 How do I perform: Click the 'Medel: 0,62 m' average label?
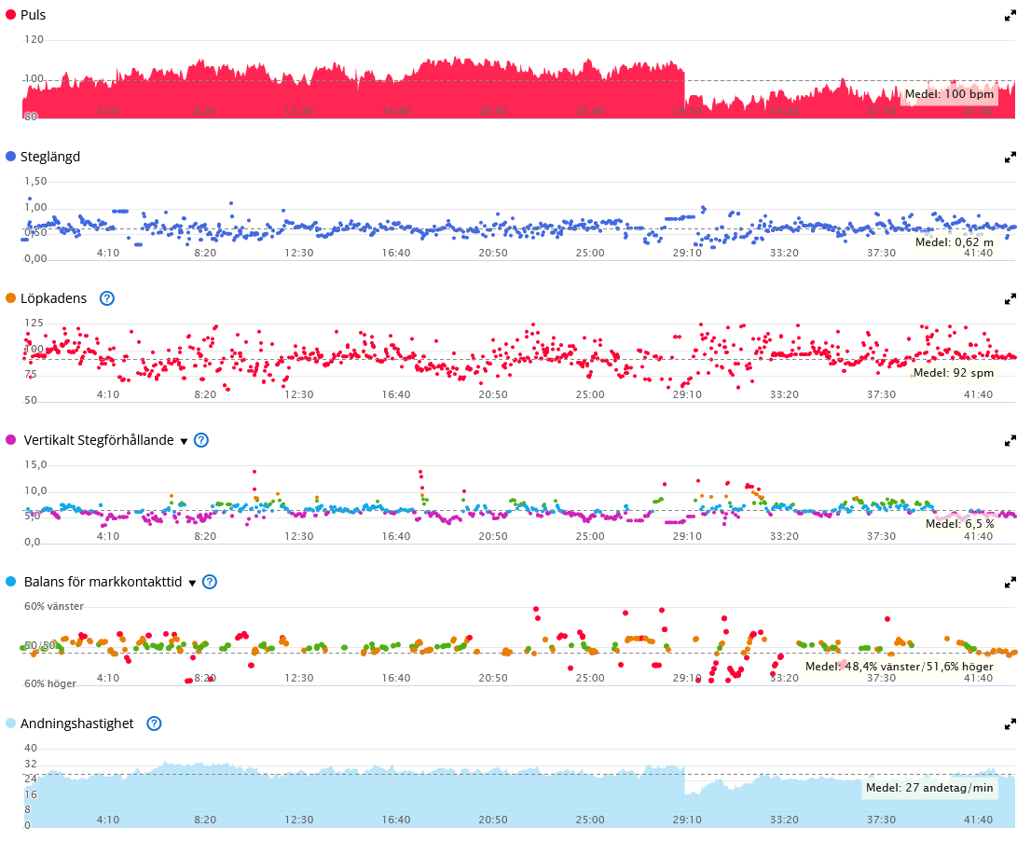[955, 242]
